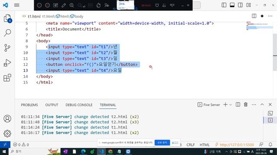Open editor More Actions ellipsis
The height and width of the screenshot is (155, 277).
click(x=270, y=16)
